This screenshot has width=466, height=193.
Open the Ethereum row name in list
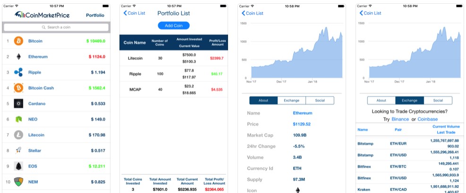(x=38, y=56)
